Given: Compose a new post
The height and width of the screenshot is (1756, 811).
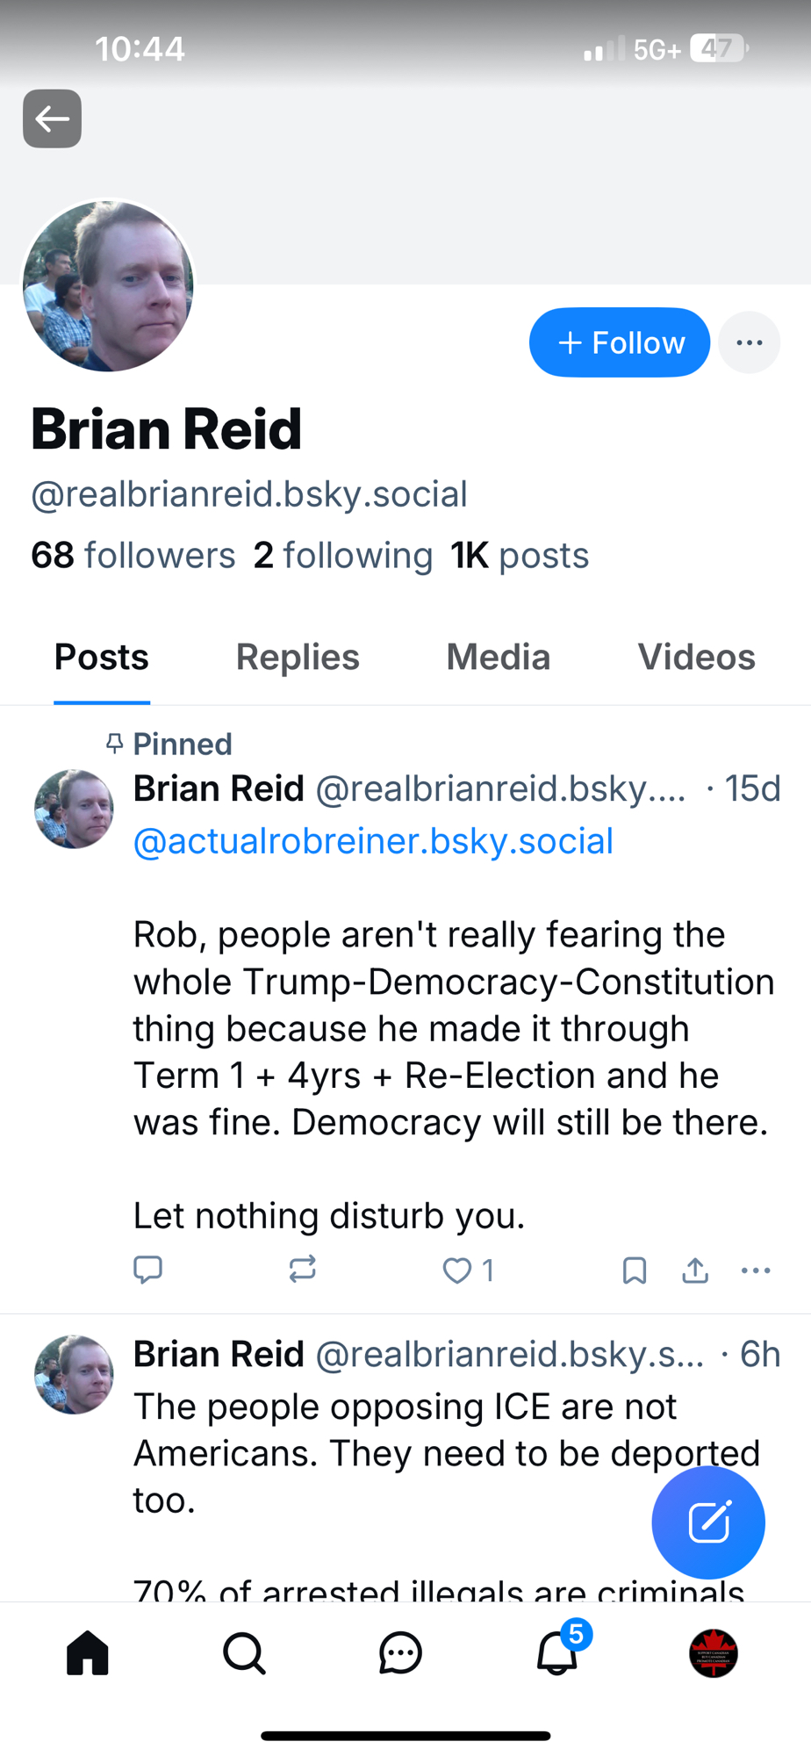Looking at the screenshot, I should [x=708, y=1522].
